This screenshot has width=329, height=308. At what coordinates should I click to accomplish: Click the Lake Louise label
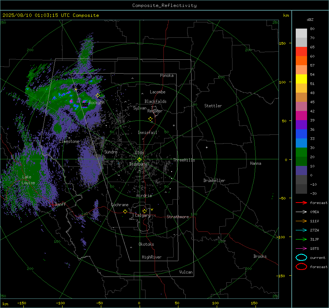pyautogui.click(x=28, y=180)
